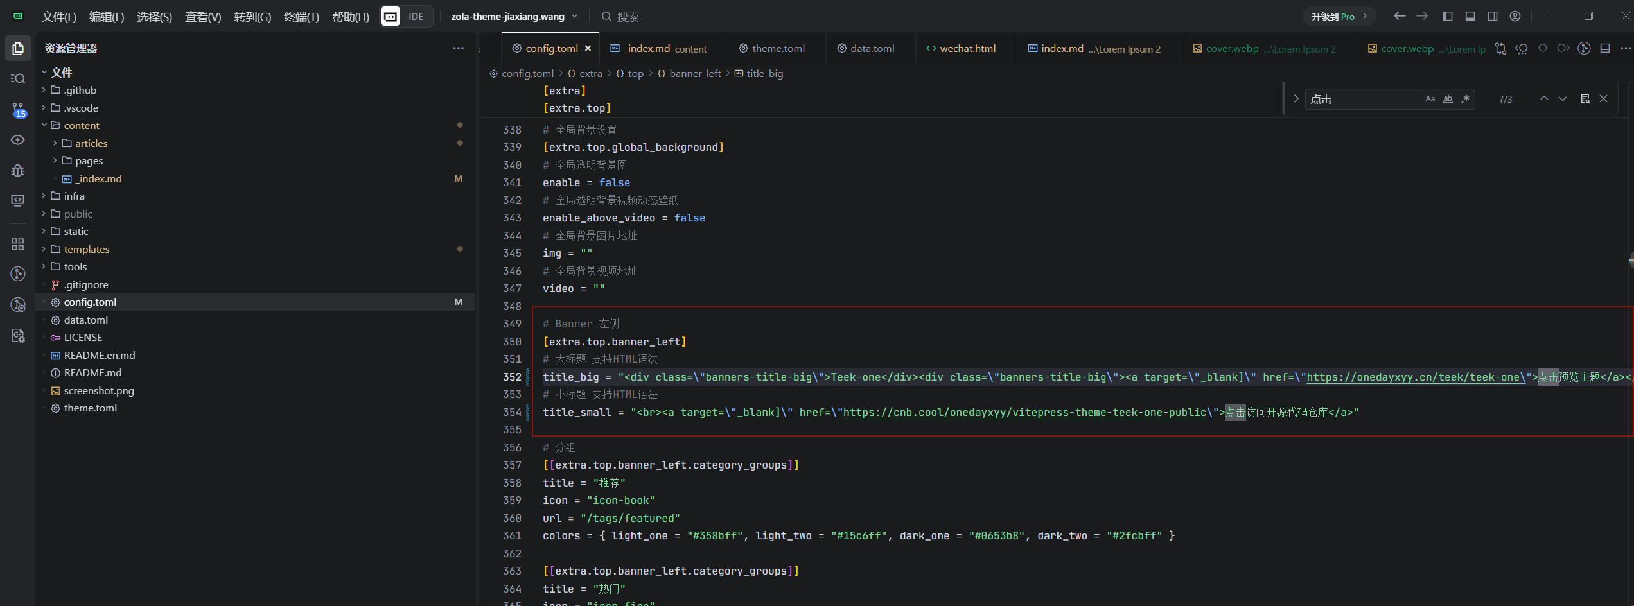Click the compare changes icon in editor toolbar
1634x606 pixels.
click(x=1500, y=48)
